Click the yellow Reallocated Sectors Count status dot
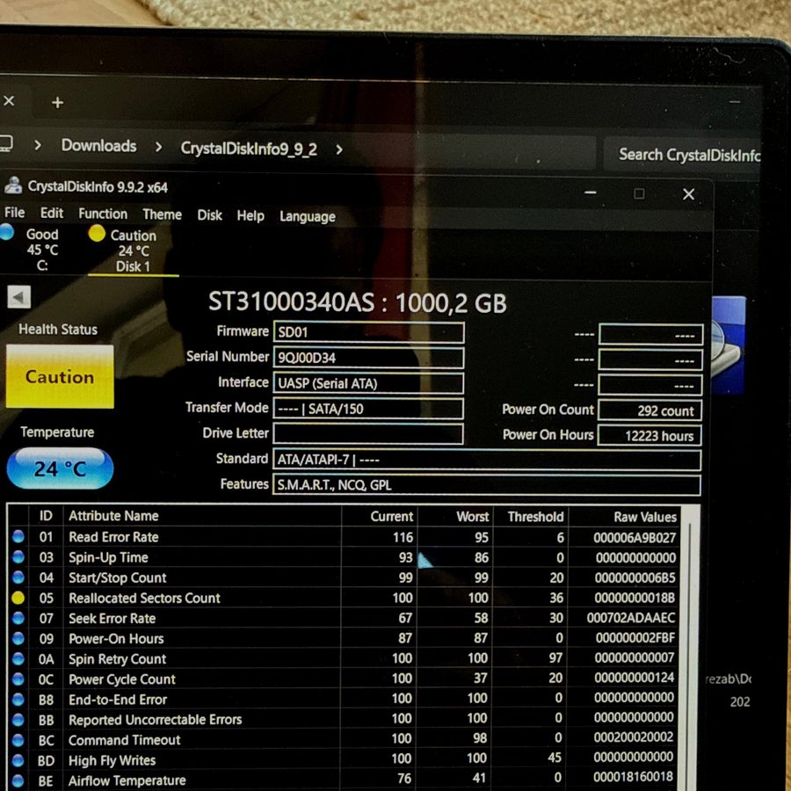This screenshot has height=791, width=791. point(18,598)
